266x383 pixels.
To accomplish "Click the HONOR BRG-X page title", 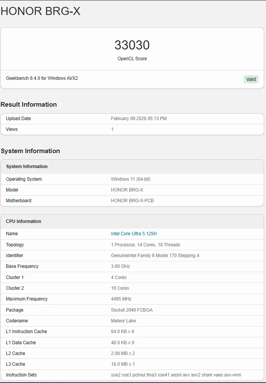I will pyautogui.click(x=41, y=11).
